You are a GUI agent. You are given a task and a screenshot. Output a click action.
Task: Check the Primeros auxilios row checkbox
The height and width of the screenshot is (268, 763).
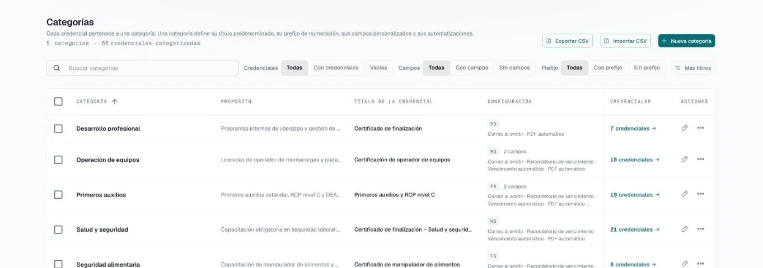pos(58,195)
